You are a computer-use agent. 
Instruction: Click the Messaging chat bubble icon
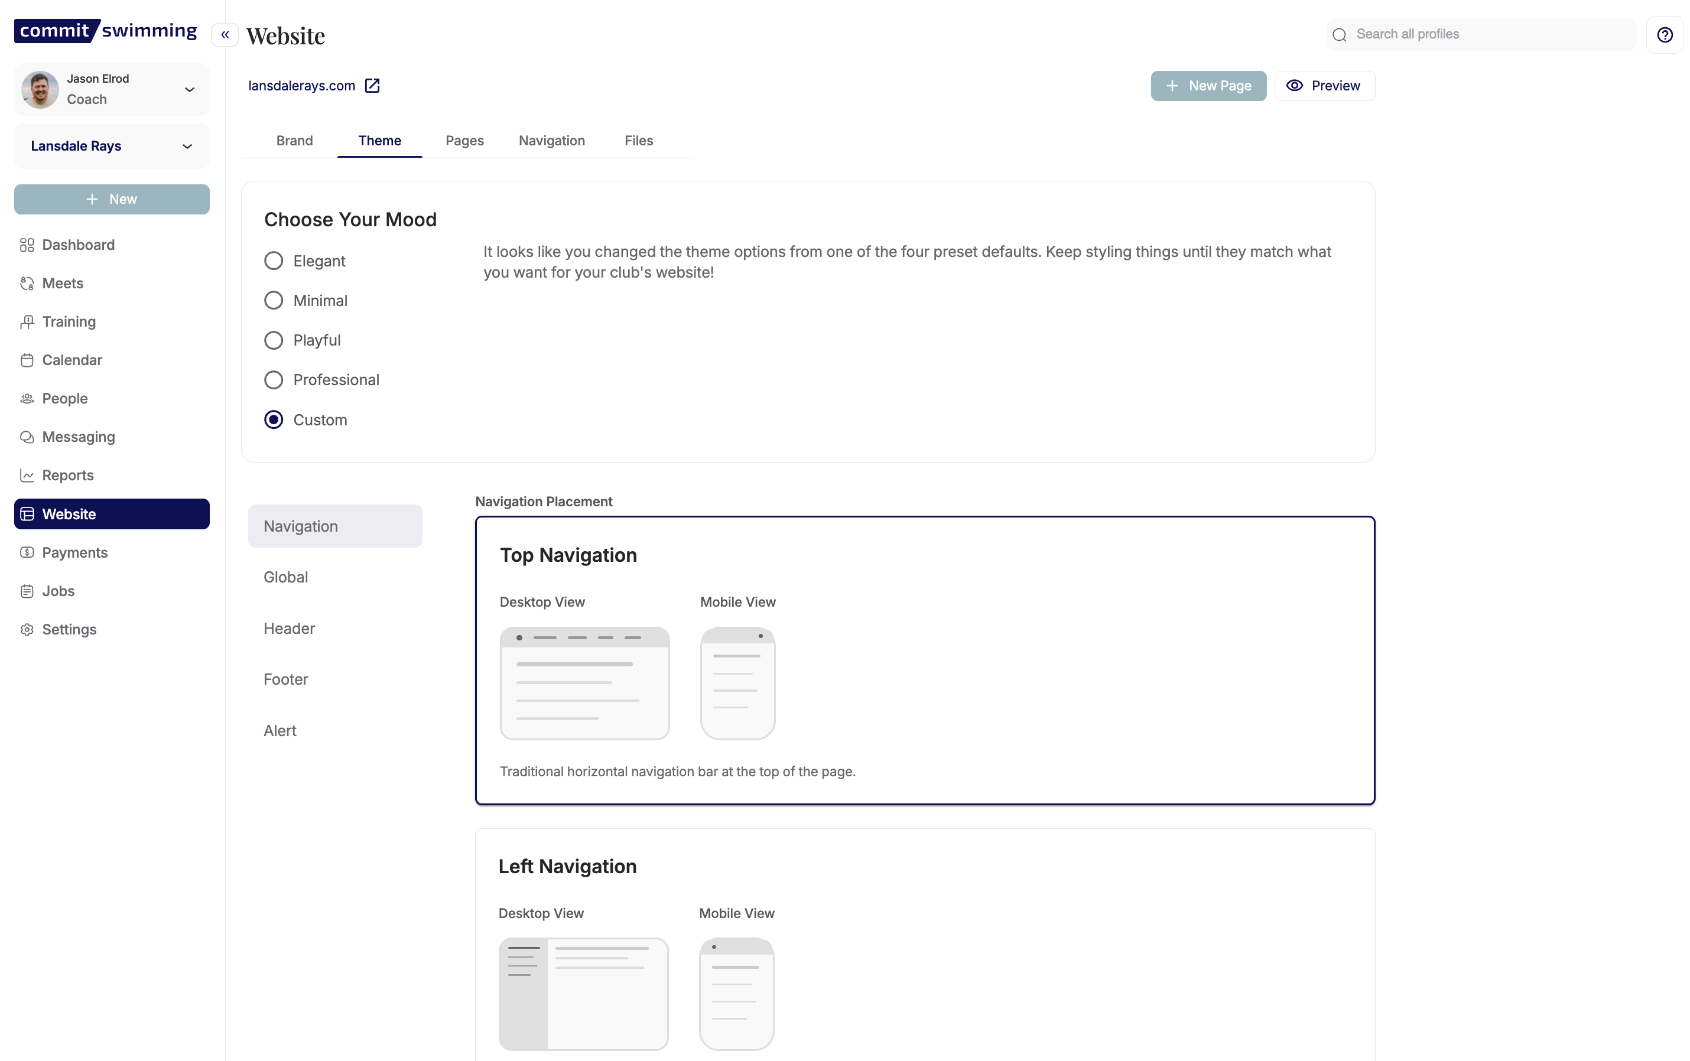point(27,437)
